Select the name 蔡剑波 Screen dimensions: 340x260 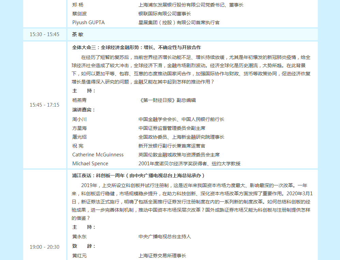coord(79,14)
